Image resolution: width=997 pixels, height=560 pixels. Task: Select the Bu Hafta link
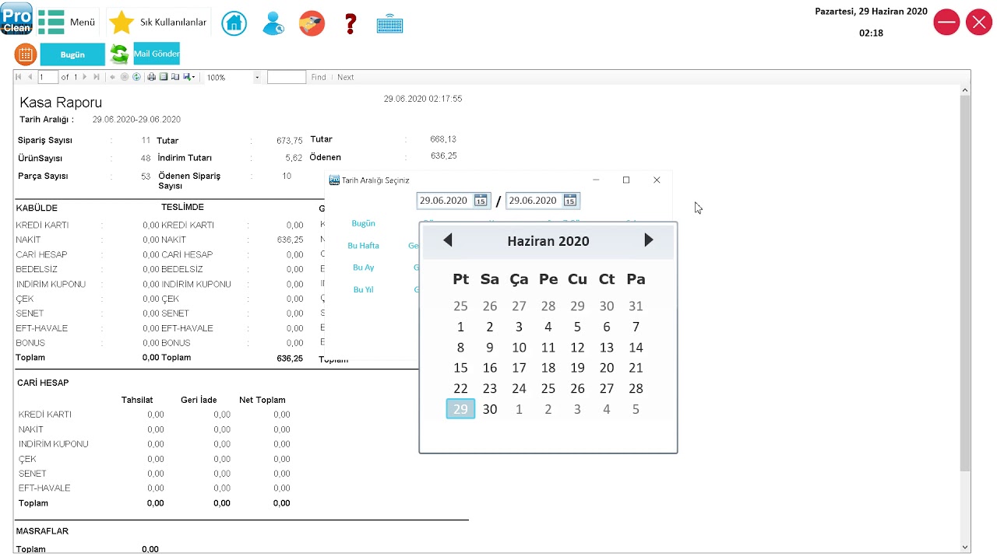pyautogui.click(x=363, y=245)
